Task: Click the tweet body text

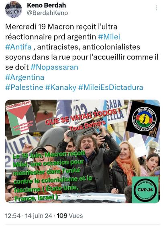Action: tap(82, 57)
